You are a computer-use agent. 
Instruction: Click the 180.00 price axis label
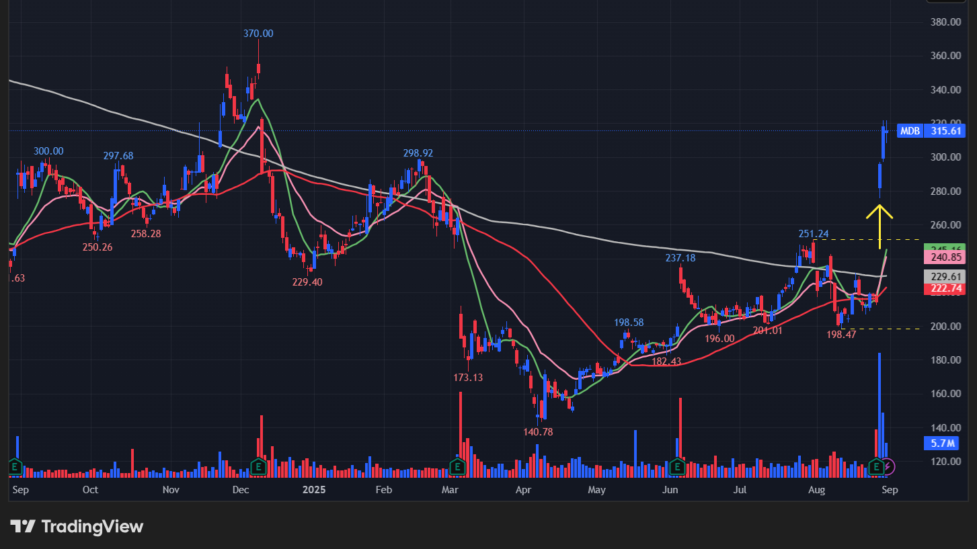click(x=945, y=360)
